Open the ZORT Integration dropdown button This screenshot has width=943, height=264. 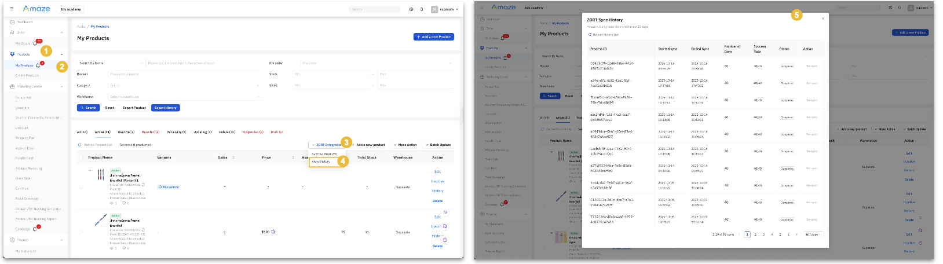tap(327, 145)
